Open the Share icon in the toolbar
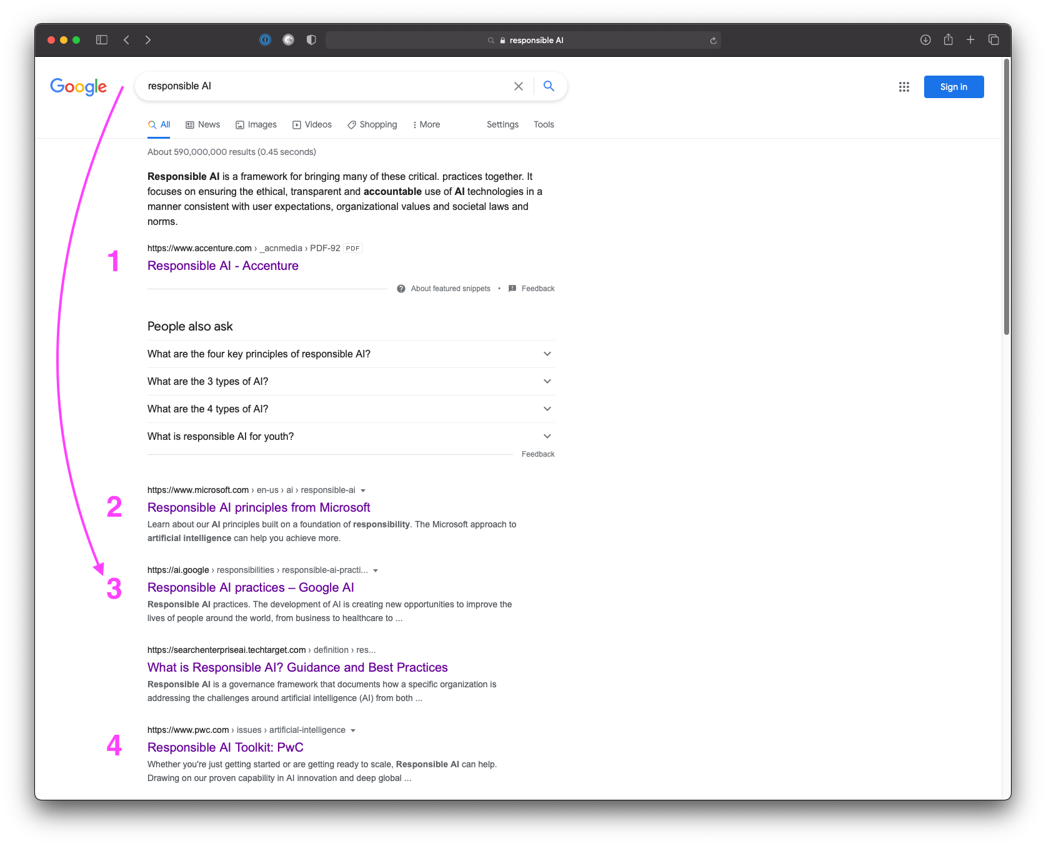1046x846 pixels. coord(949,39)
